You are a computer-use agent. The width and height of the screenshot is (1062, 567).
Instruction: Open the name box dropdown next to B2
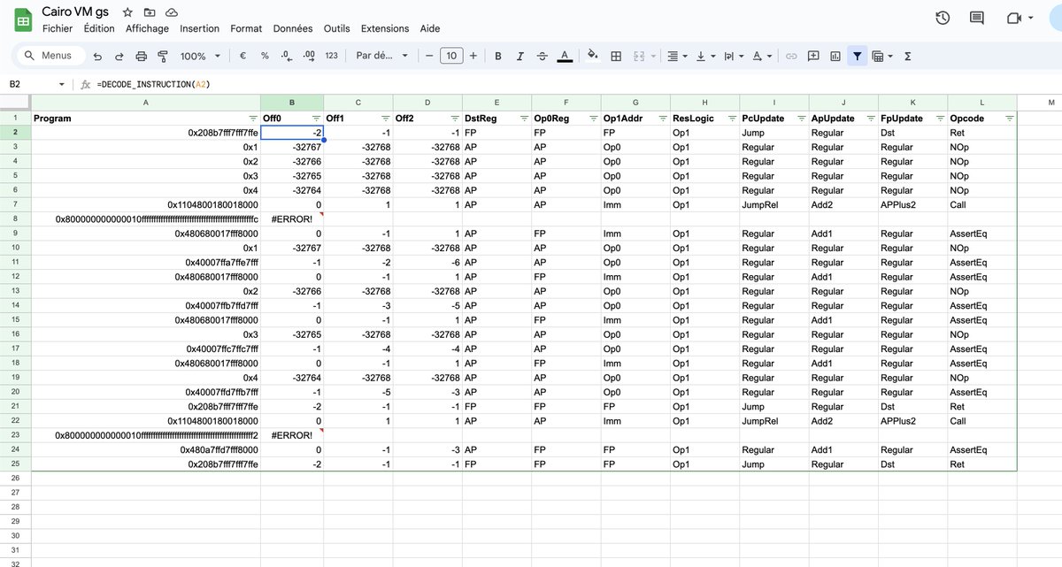[x=61, y=84]
